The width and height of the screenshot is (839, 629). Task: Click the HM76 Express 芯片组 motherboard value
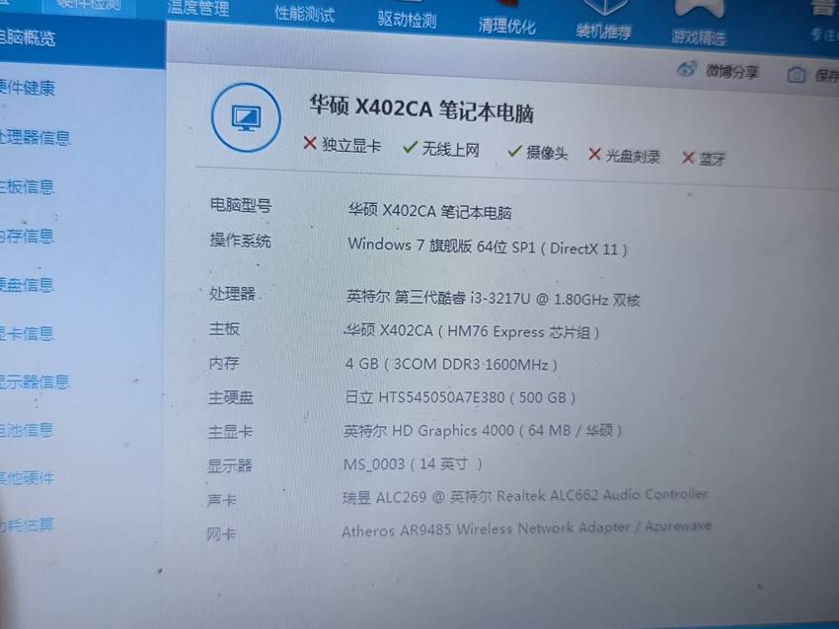tap(472, 331)
